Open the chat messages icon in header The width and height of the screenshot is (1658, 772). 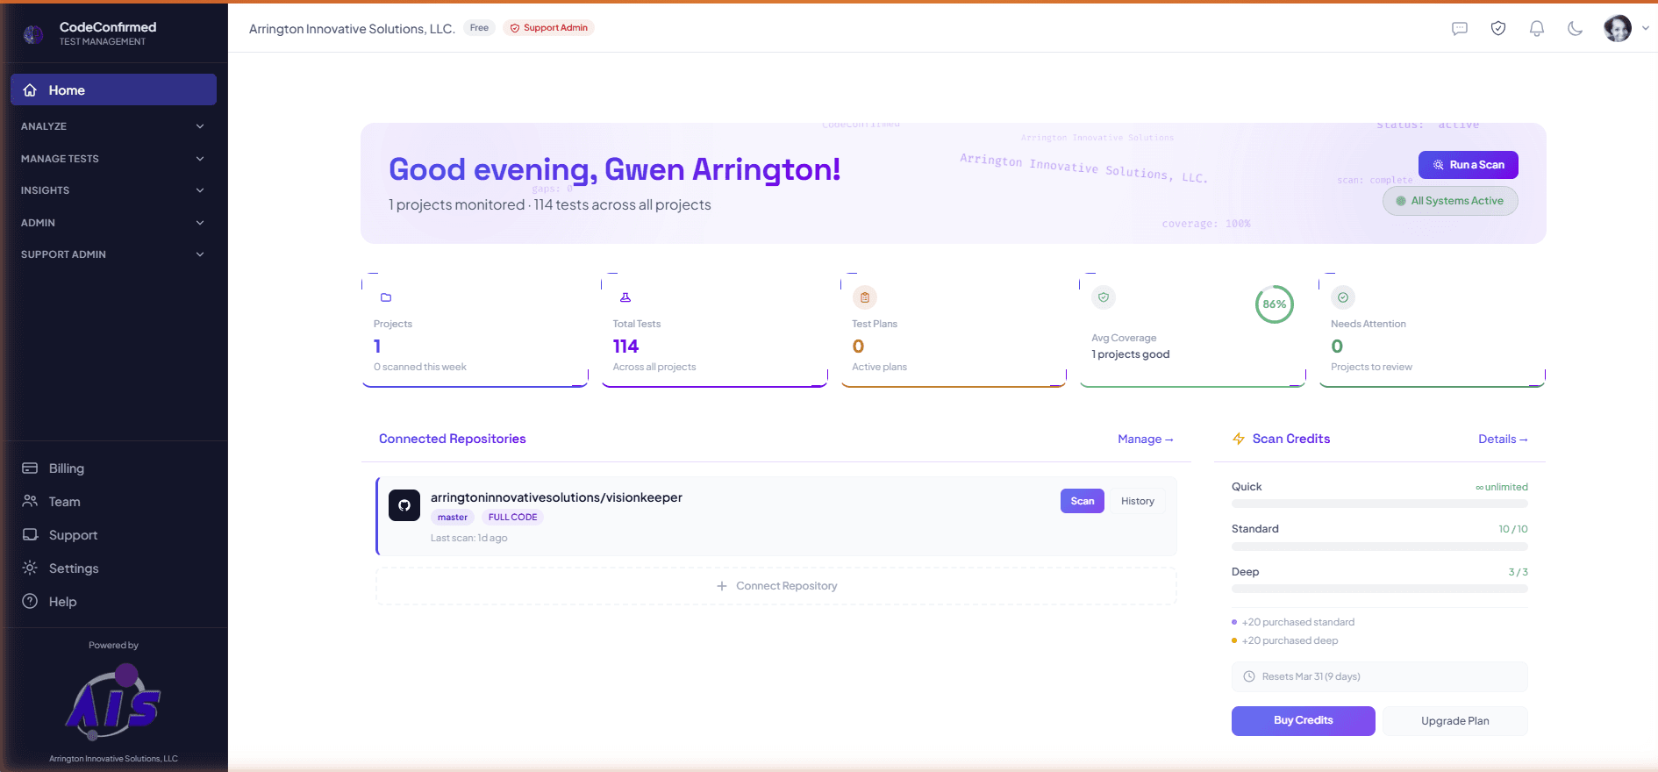click(x=1460, y=29)
